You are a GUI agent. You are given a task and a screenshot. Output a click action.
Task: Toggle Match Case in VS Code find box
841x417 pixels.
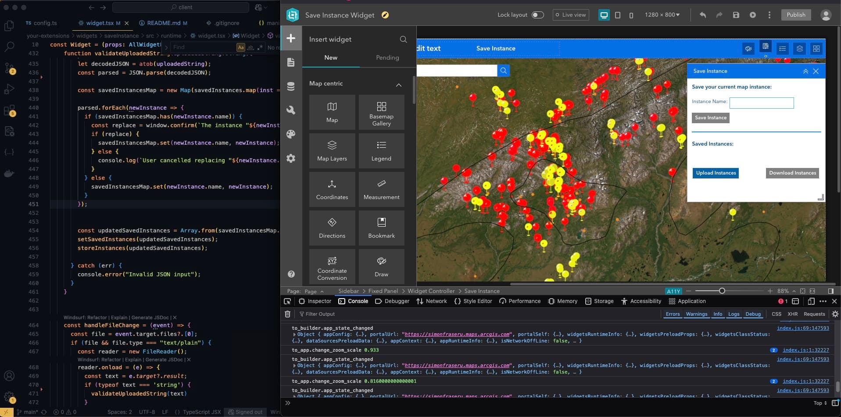(240, 47)
